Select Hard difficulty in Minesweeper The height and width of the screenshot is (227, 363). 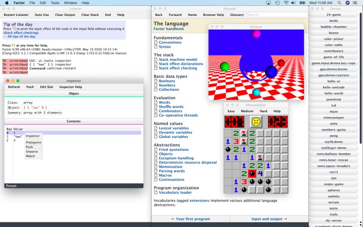tap(263, 111)
